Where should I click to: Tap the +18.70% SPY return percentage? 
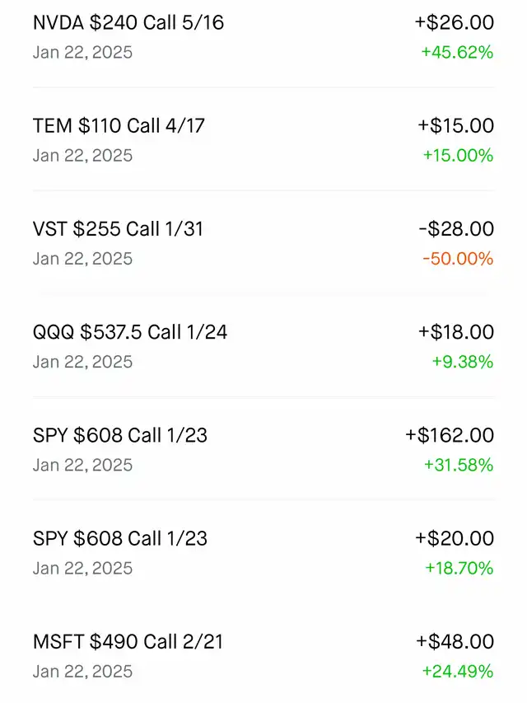coord(459,568)
